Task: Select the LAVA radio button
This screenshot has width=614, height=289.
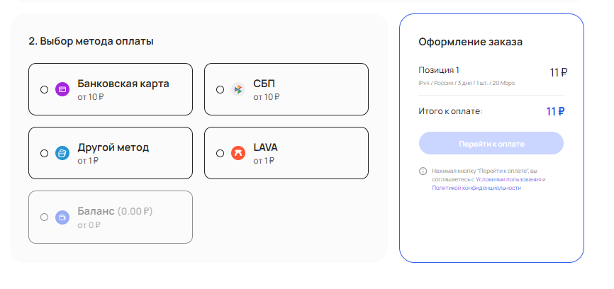Action: 220,153
